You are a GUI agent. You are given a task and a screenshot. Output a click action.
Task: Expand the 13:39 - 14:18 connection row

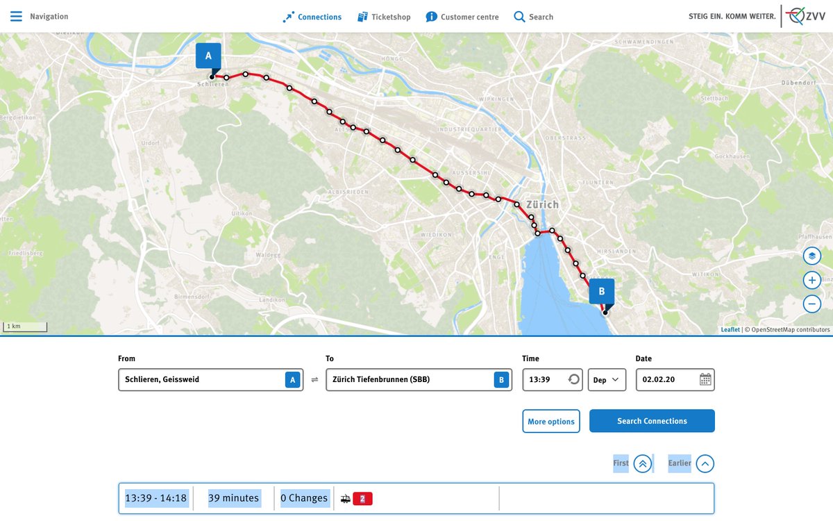pos(416,498)
